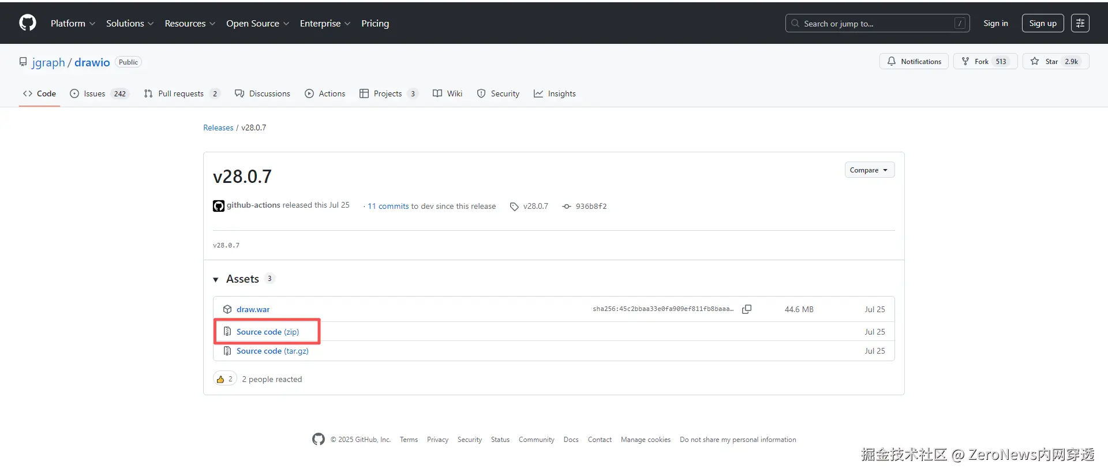This screenshot has width=1108, height=476.
Task: Click the zip file icon beside Source code (zip)
Action: click(227, 332)
